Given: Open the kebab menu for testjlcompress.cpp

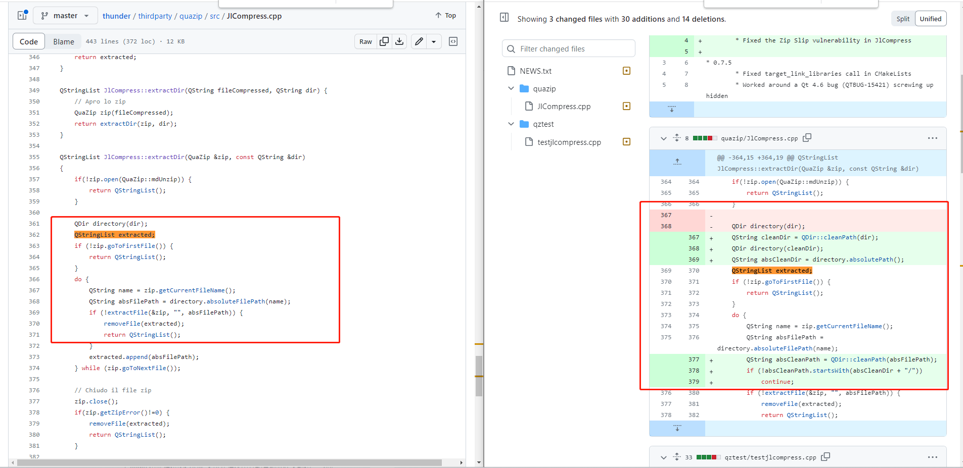Looking at the screenshot, I should coord(933,457).
